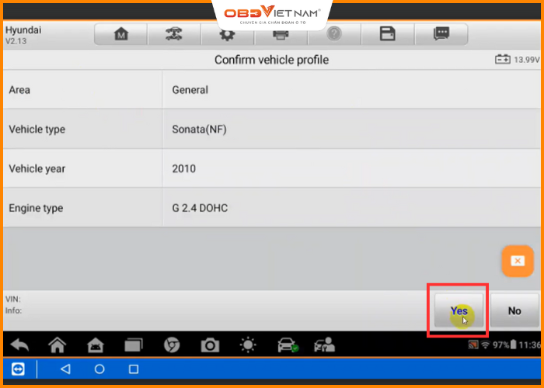The height and width of the screenshot is (388, 544).
Task: Tap the back arrow in bottom bar
Action: (19, 345)
